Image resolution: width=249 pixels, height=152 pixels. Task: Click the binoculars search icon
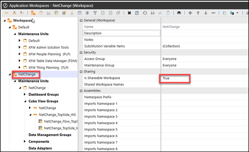pyautogui.click(x=179, y=13)
